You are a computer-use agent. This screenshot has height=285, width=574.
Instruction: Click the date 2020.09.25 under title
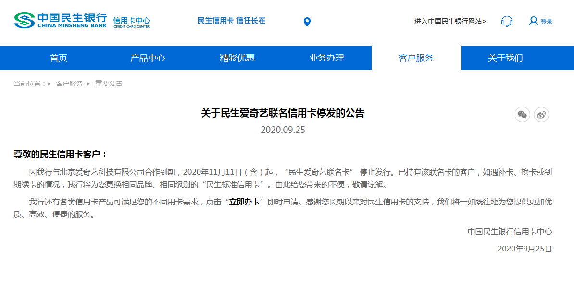click(283, 130)
